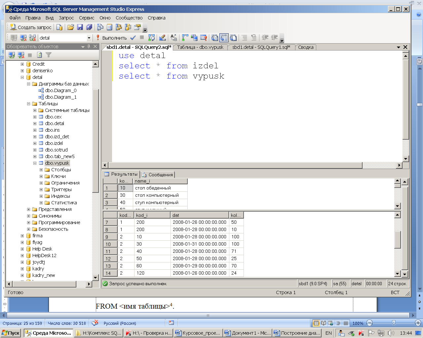
Task: Open the available databases dropdown showing detal
Action: (89, 38)
